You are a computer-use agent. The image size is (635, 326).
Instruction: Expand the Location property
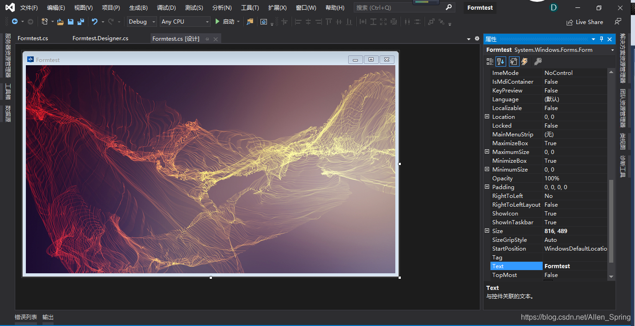pos(487,117)
